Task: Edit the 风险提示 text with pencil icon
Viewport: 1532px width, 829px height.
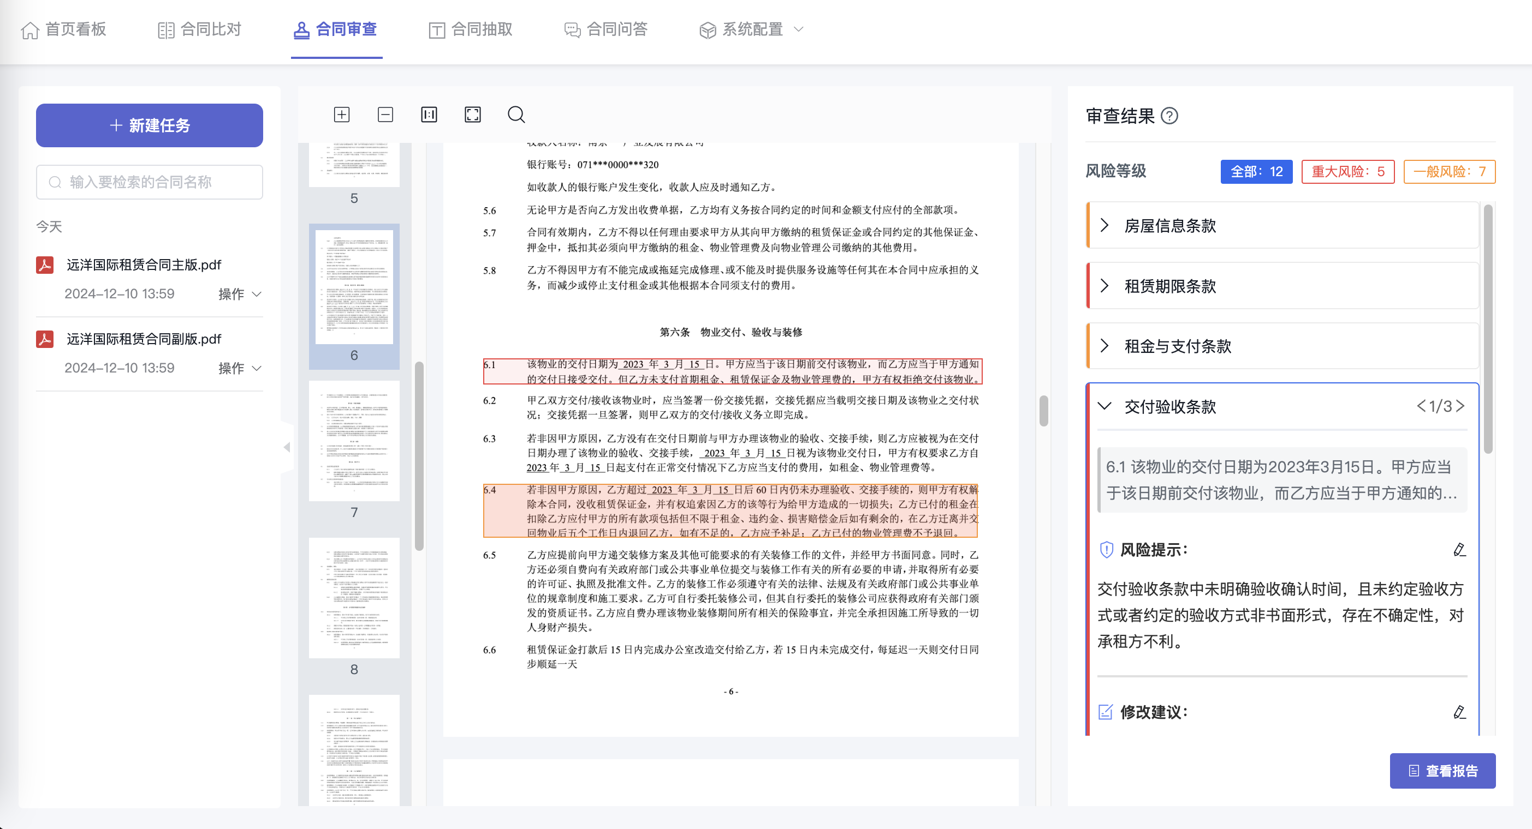Action: 1459,550
